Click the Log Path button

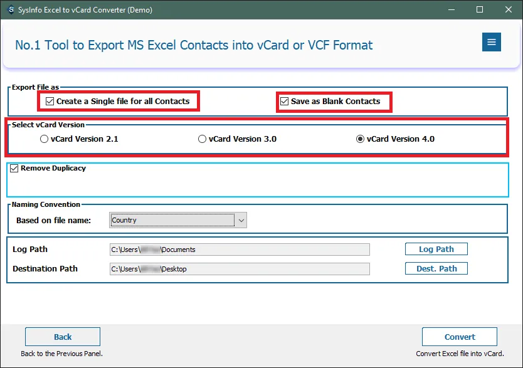pyautogui.click(x=436, y=249)
